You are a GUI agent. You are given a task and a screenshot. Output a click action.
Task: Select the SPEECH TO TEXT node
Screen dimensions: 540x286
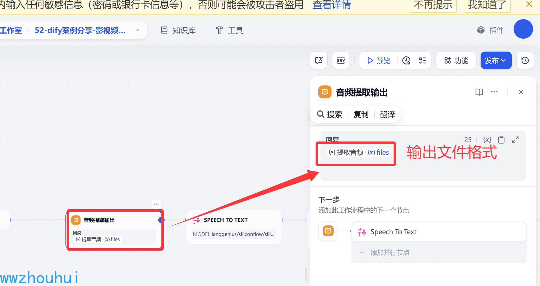tap(234, 227)
